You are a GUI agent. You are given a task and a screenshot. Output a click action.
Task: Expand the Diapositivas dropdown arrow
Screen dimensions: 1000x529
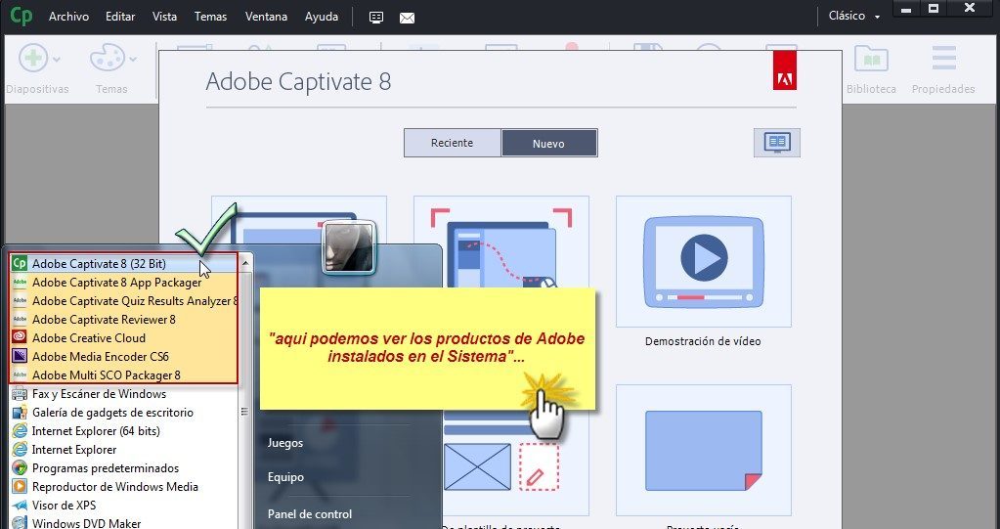[56, 60]
